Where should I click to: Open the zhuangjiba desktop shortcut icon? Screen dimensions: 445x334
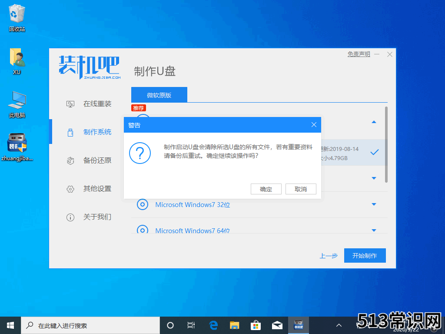[x=17, y=147]
